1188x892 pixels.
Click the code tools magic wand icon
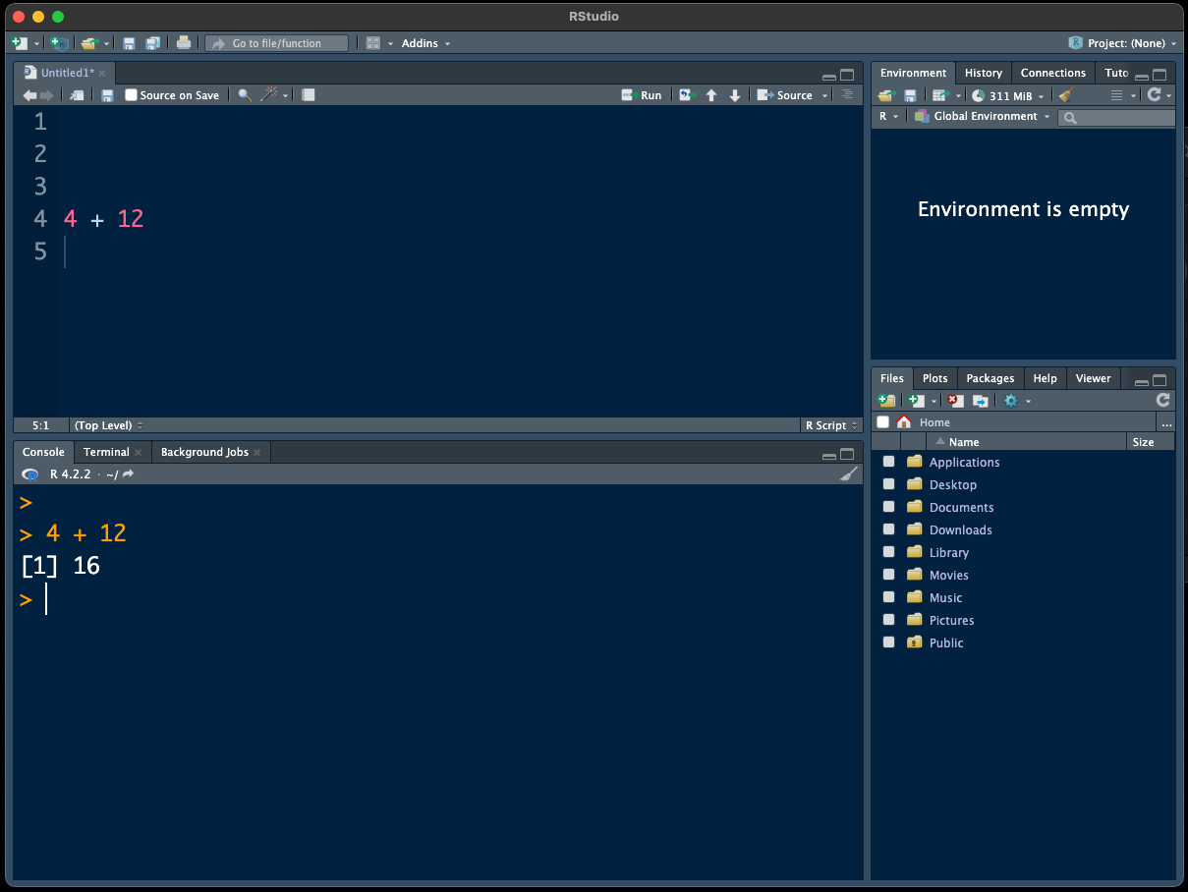(x=269, y=95)
